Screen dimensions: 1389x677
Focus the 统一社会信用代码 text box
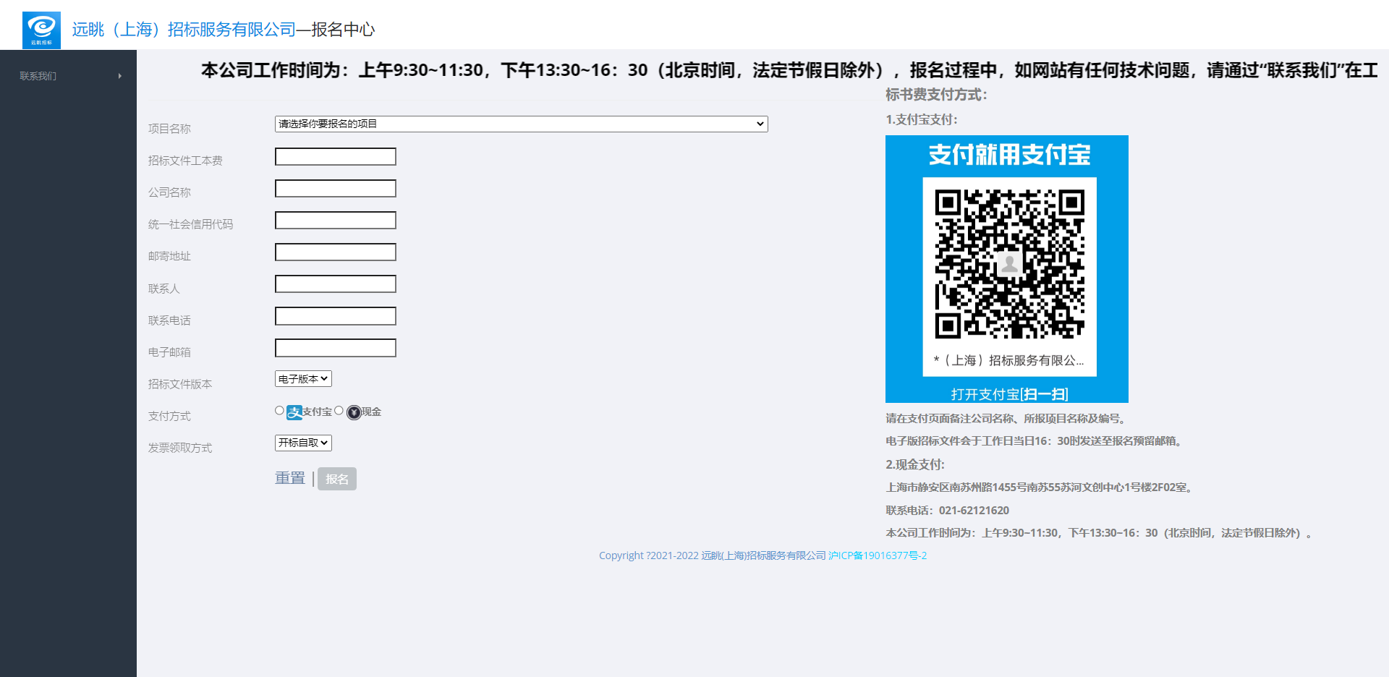click(336, 221)
